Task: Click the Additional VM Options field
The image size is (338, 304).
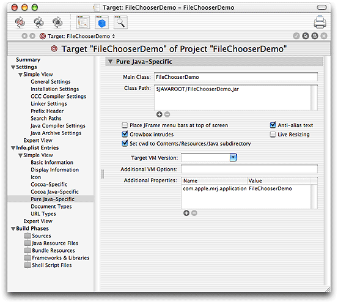Action: [249, 169]
